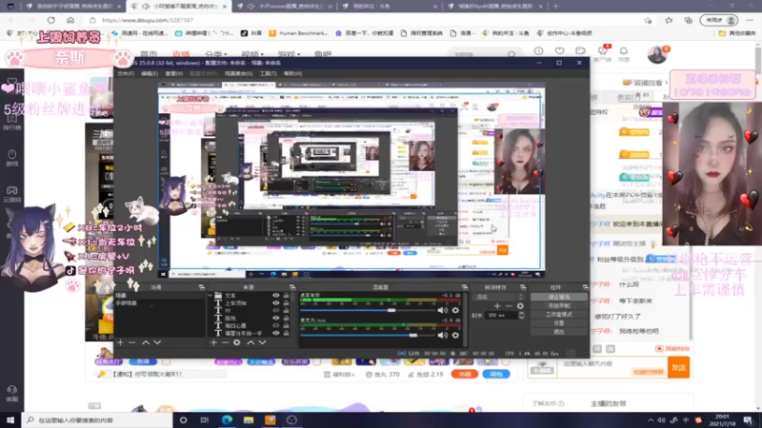Screen dimensions: 762x428
Task: Click the 工作室模式 button in OBS
Action: click(x=559, y=315)
